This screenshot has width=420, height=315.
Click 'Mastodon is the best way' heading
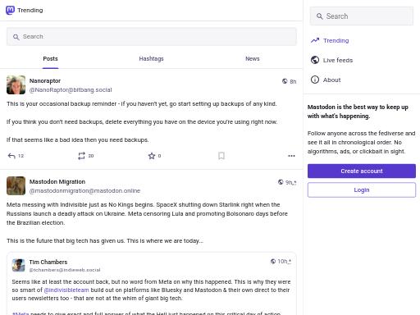(358, 112)
